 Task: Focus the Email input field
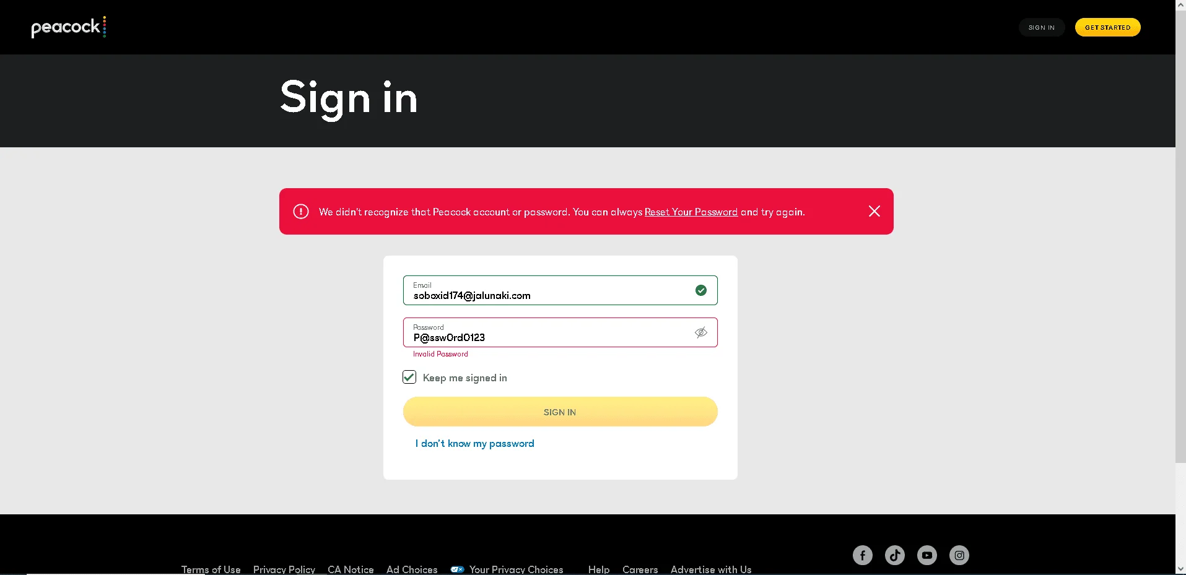560,290
